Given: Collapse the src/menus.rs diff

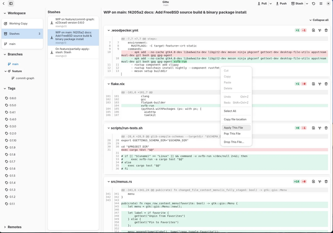Looking at the screenshot, I should [108, 182].
